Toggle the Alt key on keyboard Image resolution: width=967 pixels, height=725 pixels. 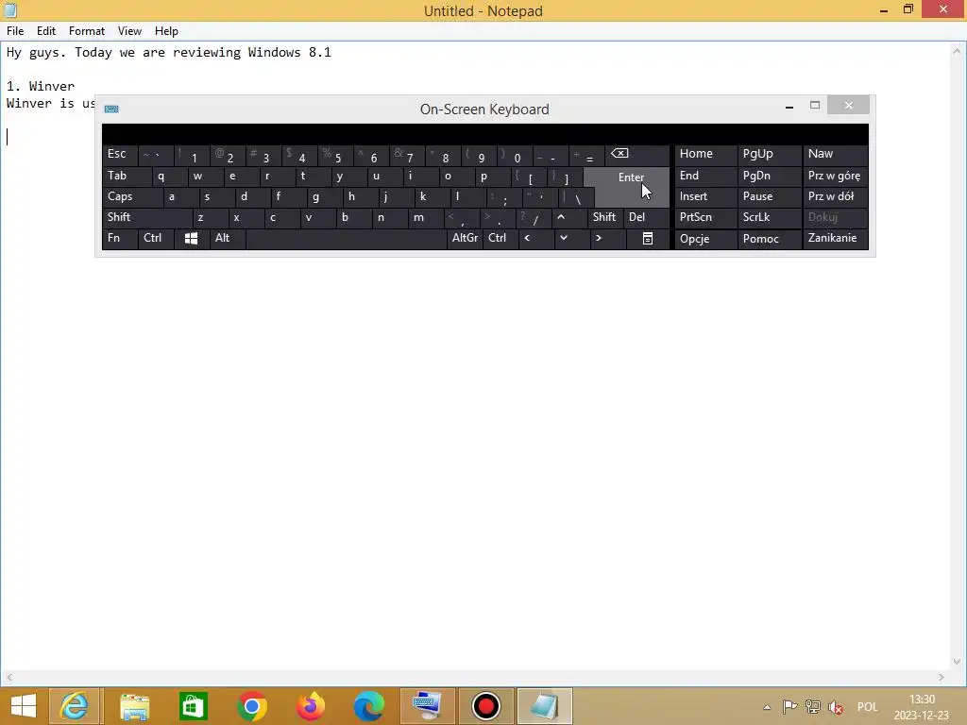pyautogui.click(x=227, y=238)
